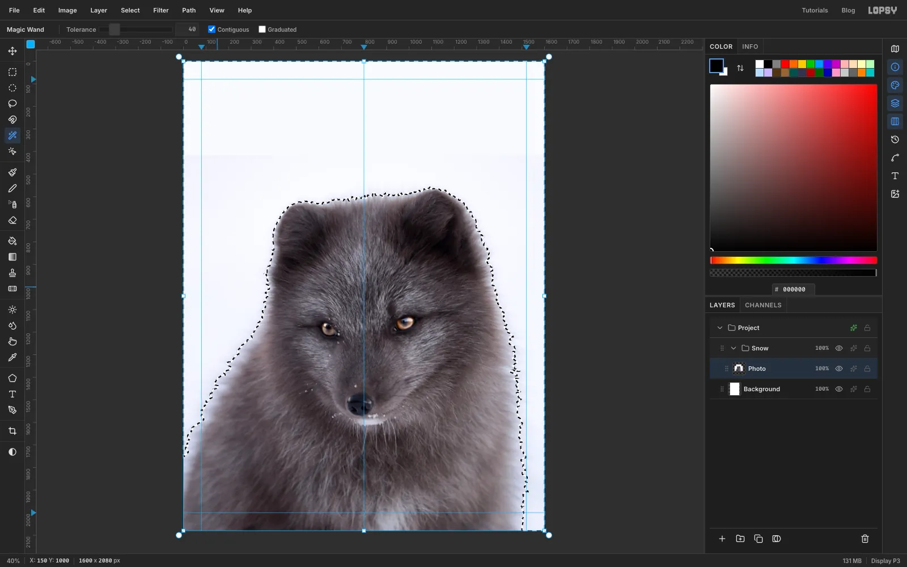
Task: Click the hex color input field
Action: (794, 289)
